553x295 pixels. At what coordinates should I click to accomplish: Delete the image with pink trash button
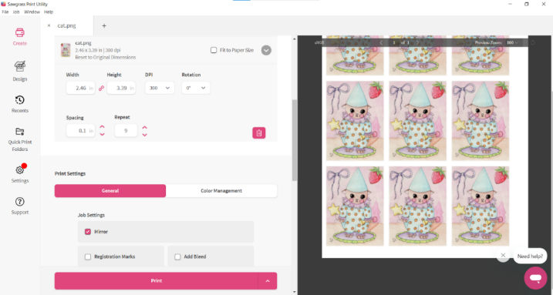(x=259, y=132)
